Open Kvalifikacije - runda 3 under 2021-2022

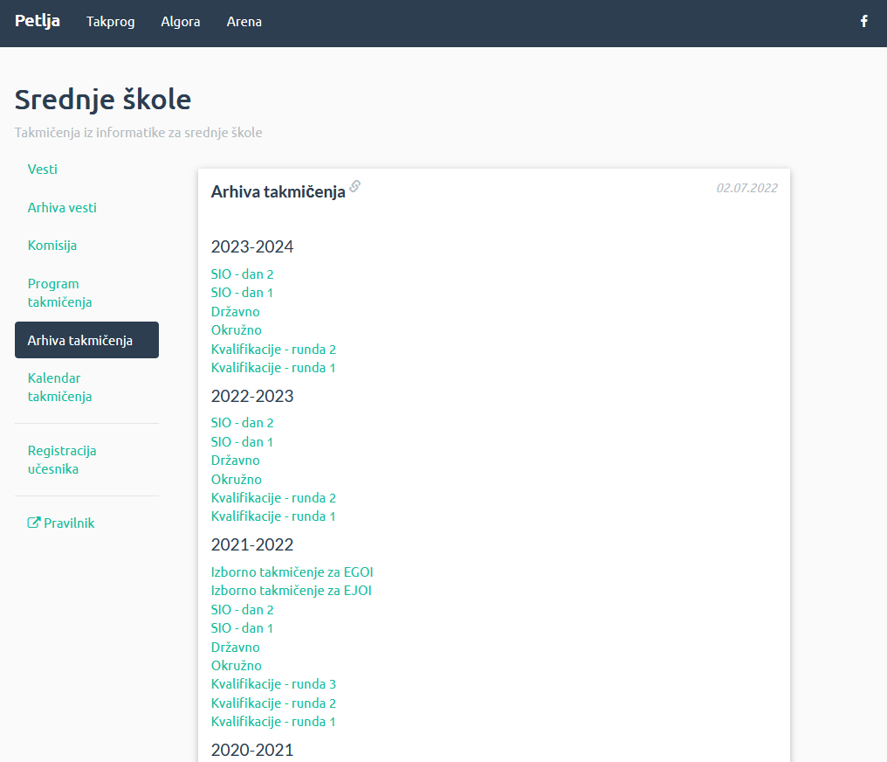click(273, 684)
